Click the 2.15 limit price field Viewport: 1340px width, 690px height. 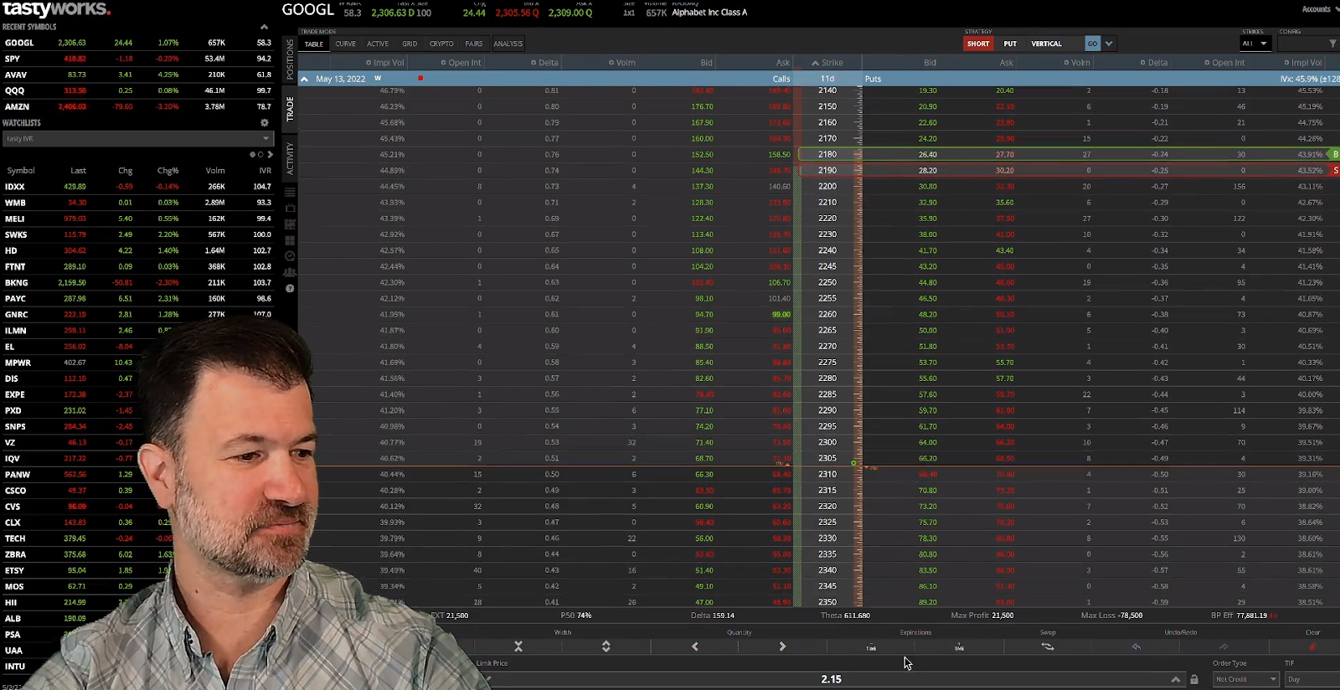click(x=831, y=679)
